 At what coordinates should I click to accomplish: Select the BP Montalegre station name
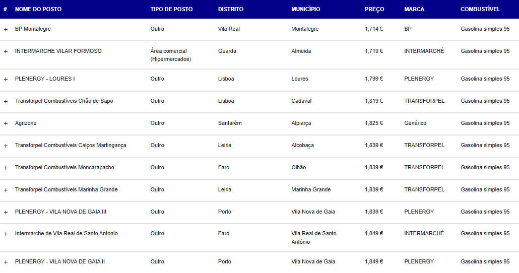[x=33, y=29]
